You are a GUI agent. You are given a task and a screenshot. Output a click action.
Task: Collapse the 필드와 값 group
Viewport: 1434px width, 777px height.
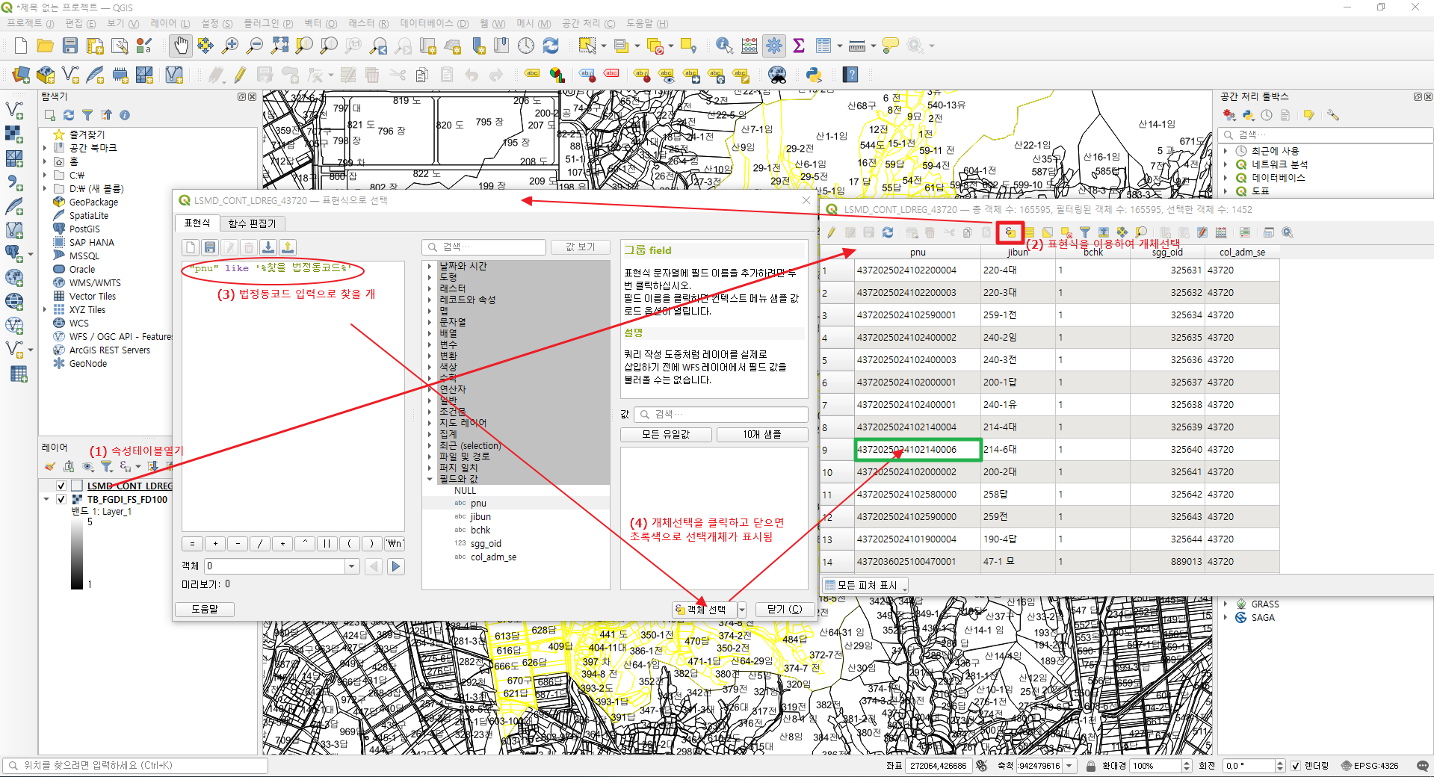point(430,479)
